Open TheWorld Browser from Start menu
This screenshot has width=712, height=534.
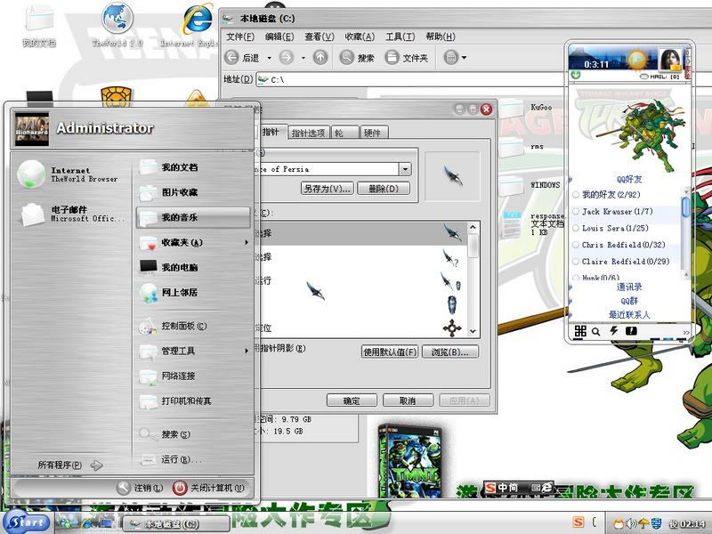click(71, 174)
